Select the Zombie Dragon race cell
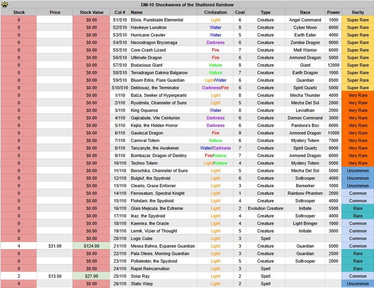 305,43
